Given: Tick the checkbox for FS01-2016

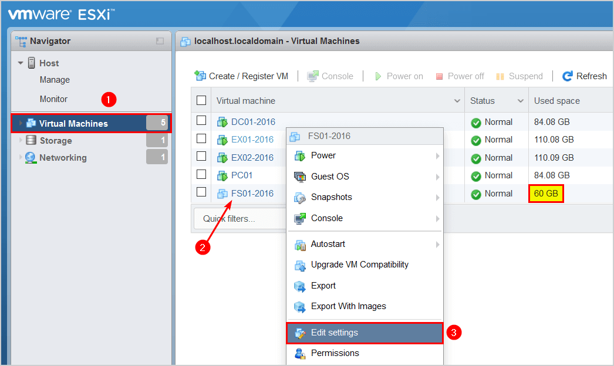Looking at the screenshot, I should 201,191.
